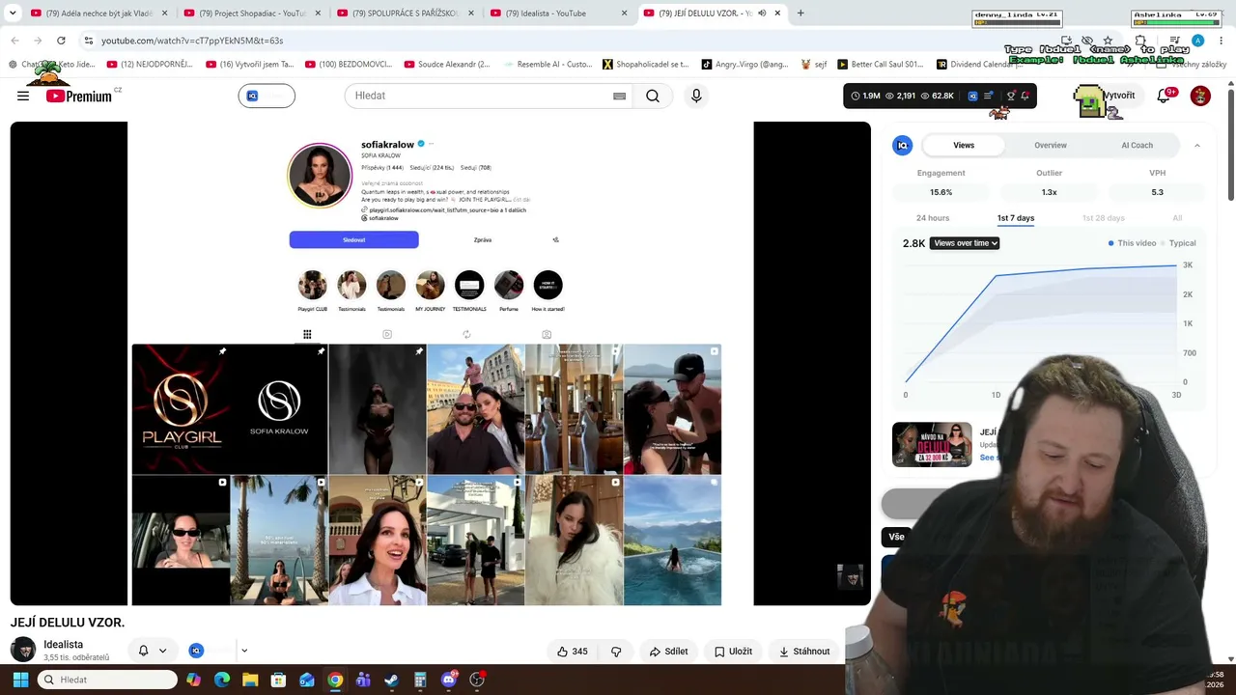Collapse the vidIQ stats panel chevron
The image size is (1236, 695).
[1197, 145]
